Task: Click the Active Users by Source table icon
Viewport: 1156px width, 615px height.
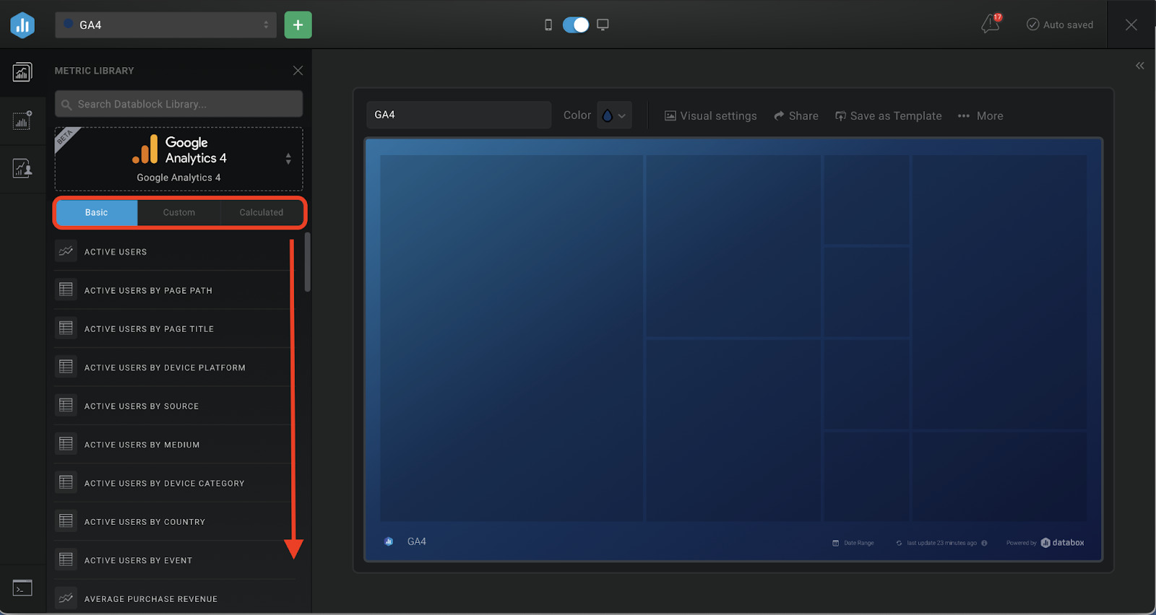Action: click(x=66, y=406)
